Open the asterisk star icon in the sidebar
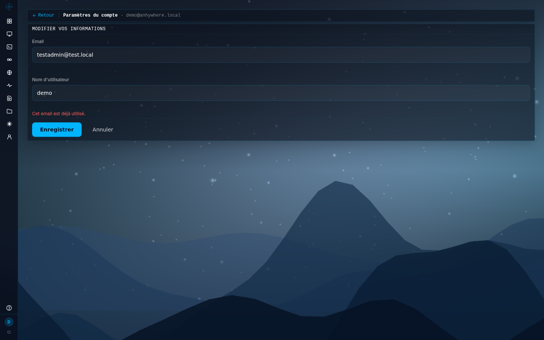This screenshot has width=544, height=340. point(9,124)
